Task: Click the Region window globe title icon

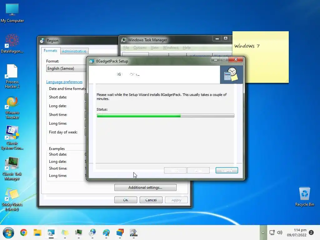Action: (42, 40)
